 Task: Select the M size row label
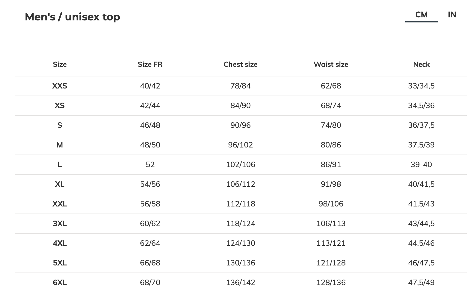pyautogui.click(x=60, y=145)
